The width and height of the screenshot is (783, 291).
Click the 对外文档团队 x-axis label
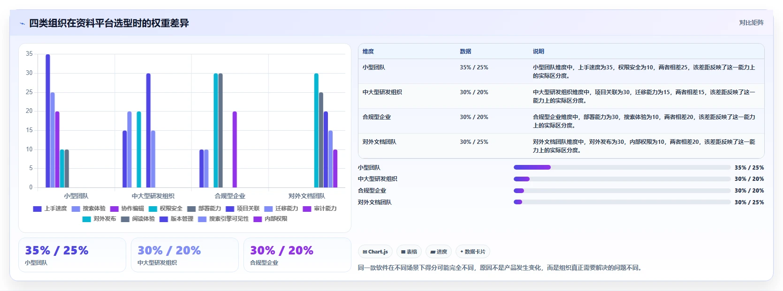click(x=306, y=196)
